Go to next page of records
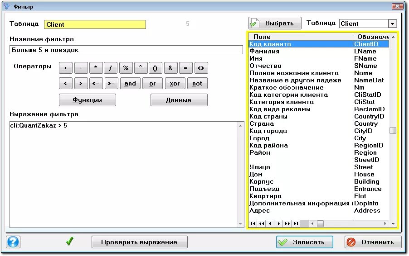 (287, 223)
